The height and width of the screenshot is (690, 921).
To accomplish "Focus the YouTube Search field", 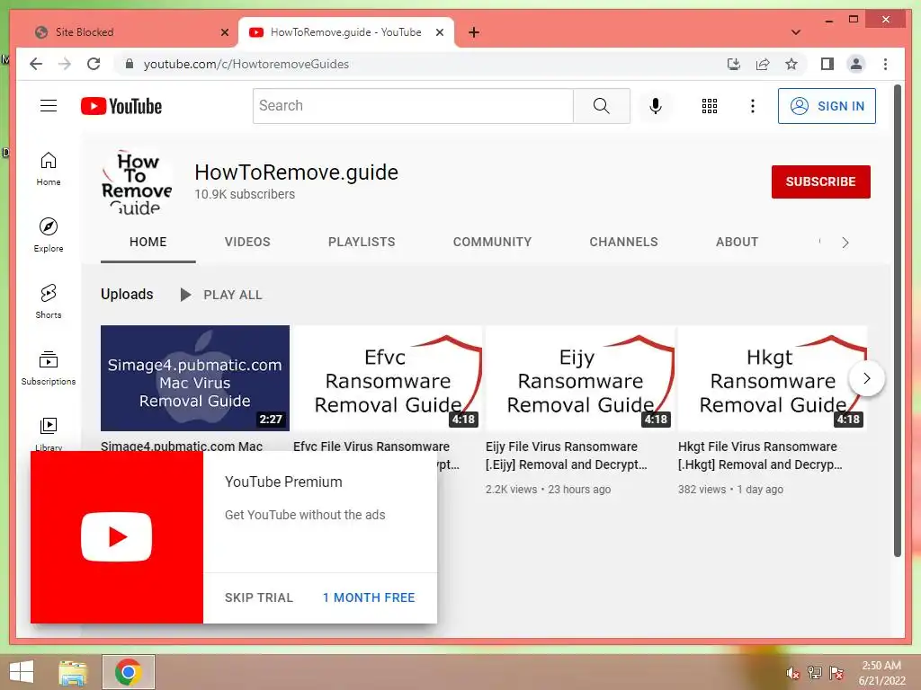I will [x=413, y=106].
